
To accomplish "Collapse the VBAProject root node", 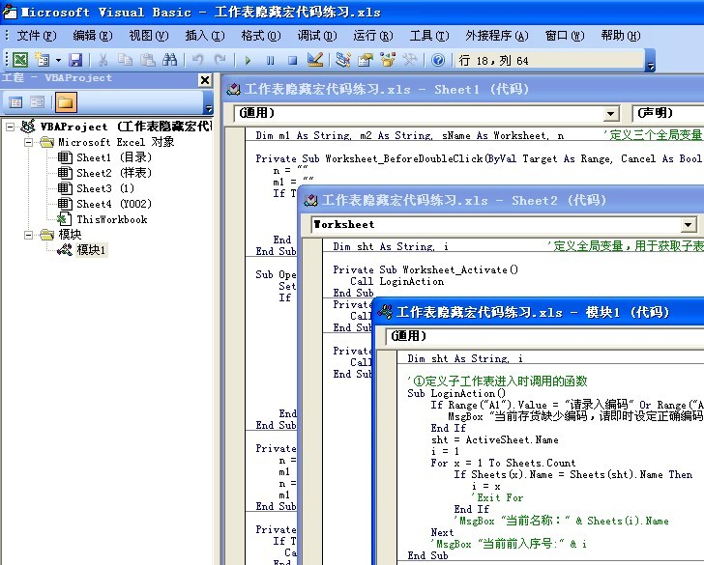I will [10, 127].
